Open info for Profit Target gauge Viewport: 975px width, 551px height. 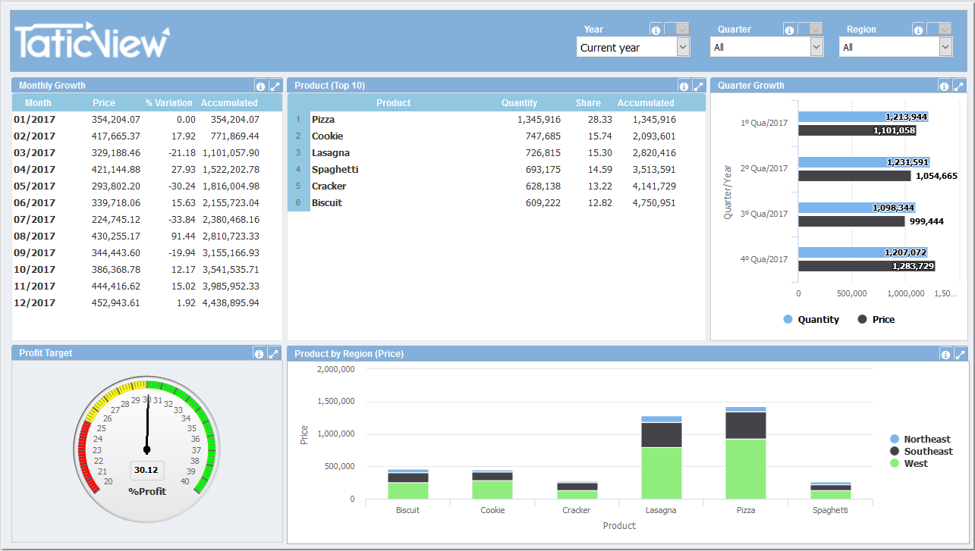pos(259,353)
